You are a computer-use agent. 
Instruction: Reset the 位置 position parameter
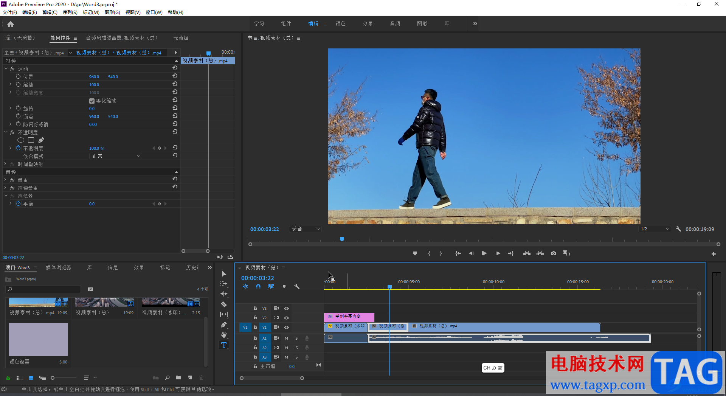click(175, 76)
